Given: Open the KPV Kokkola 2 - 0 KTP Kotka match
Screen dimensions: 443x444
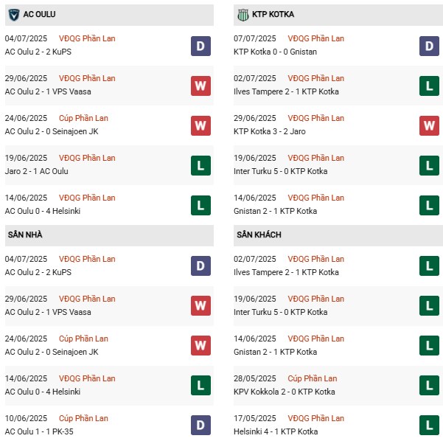Looking at the screenshot, I should pyautogui.click(x=282, y=392).
